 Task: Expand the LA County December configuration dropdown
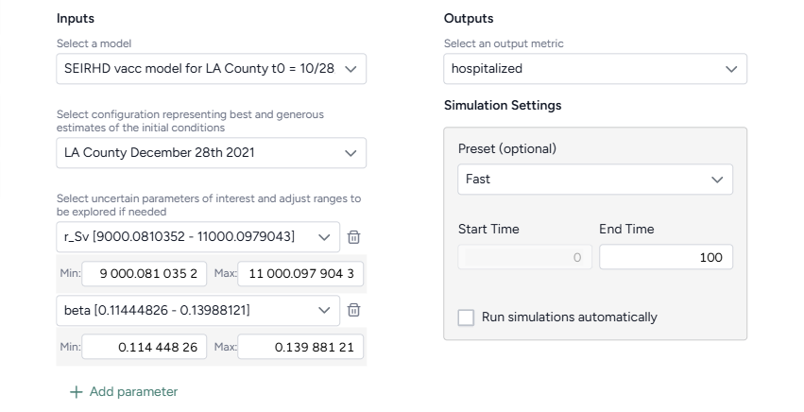coord(211,152)
